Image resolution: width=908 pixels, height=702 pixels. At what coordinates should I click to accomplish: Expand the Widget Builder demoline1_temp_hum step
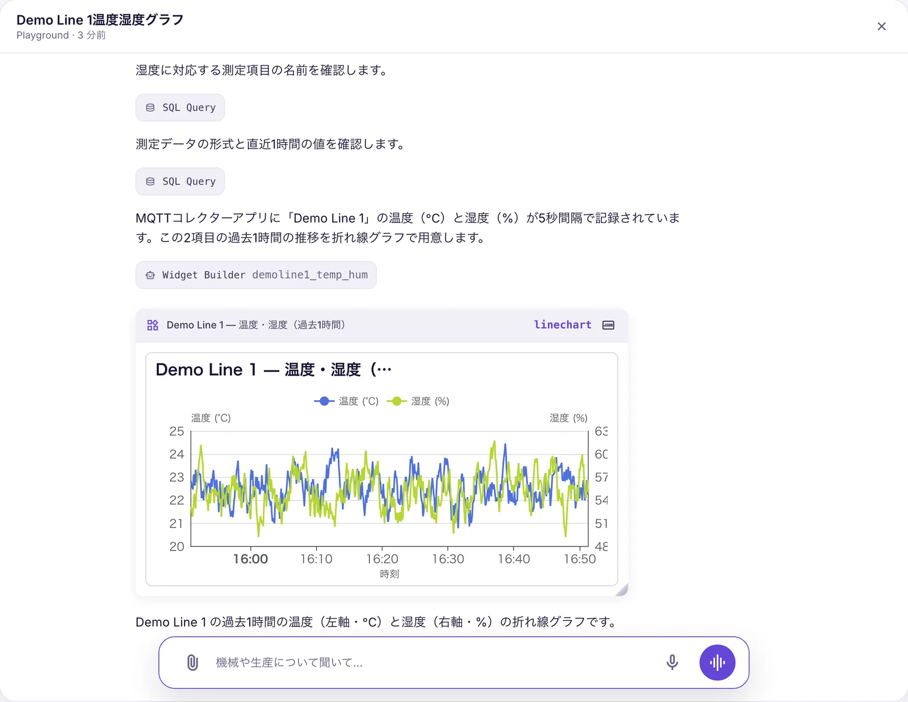pyautogui.click(x=256, y=275)
